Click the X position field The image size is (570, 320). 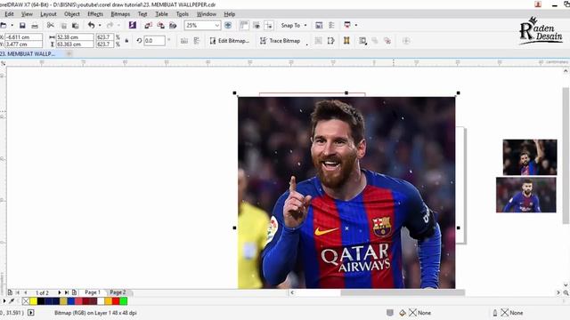point(24,37)
